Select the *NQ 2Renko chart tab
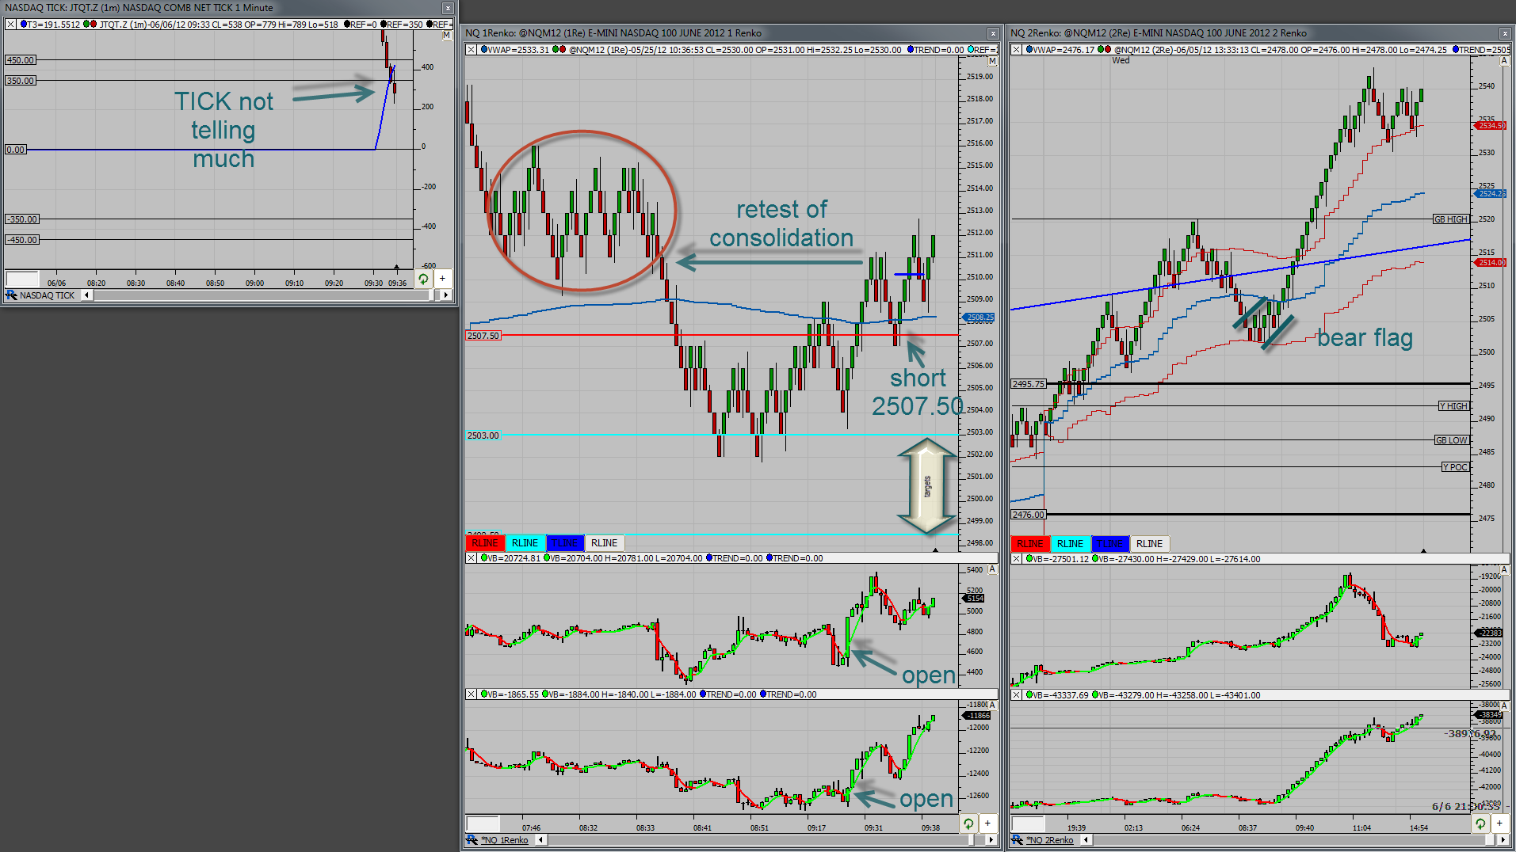 [x=1050, y=840]
